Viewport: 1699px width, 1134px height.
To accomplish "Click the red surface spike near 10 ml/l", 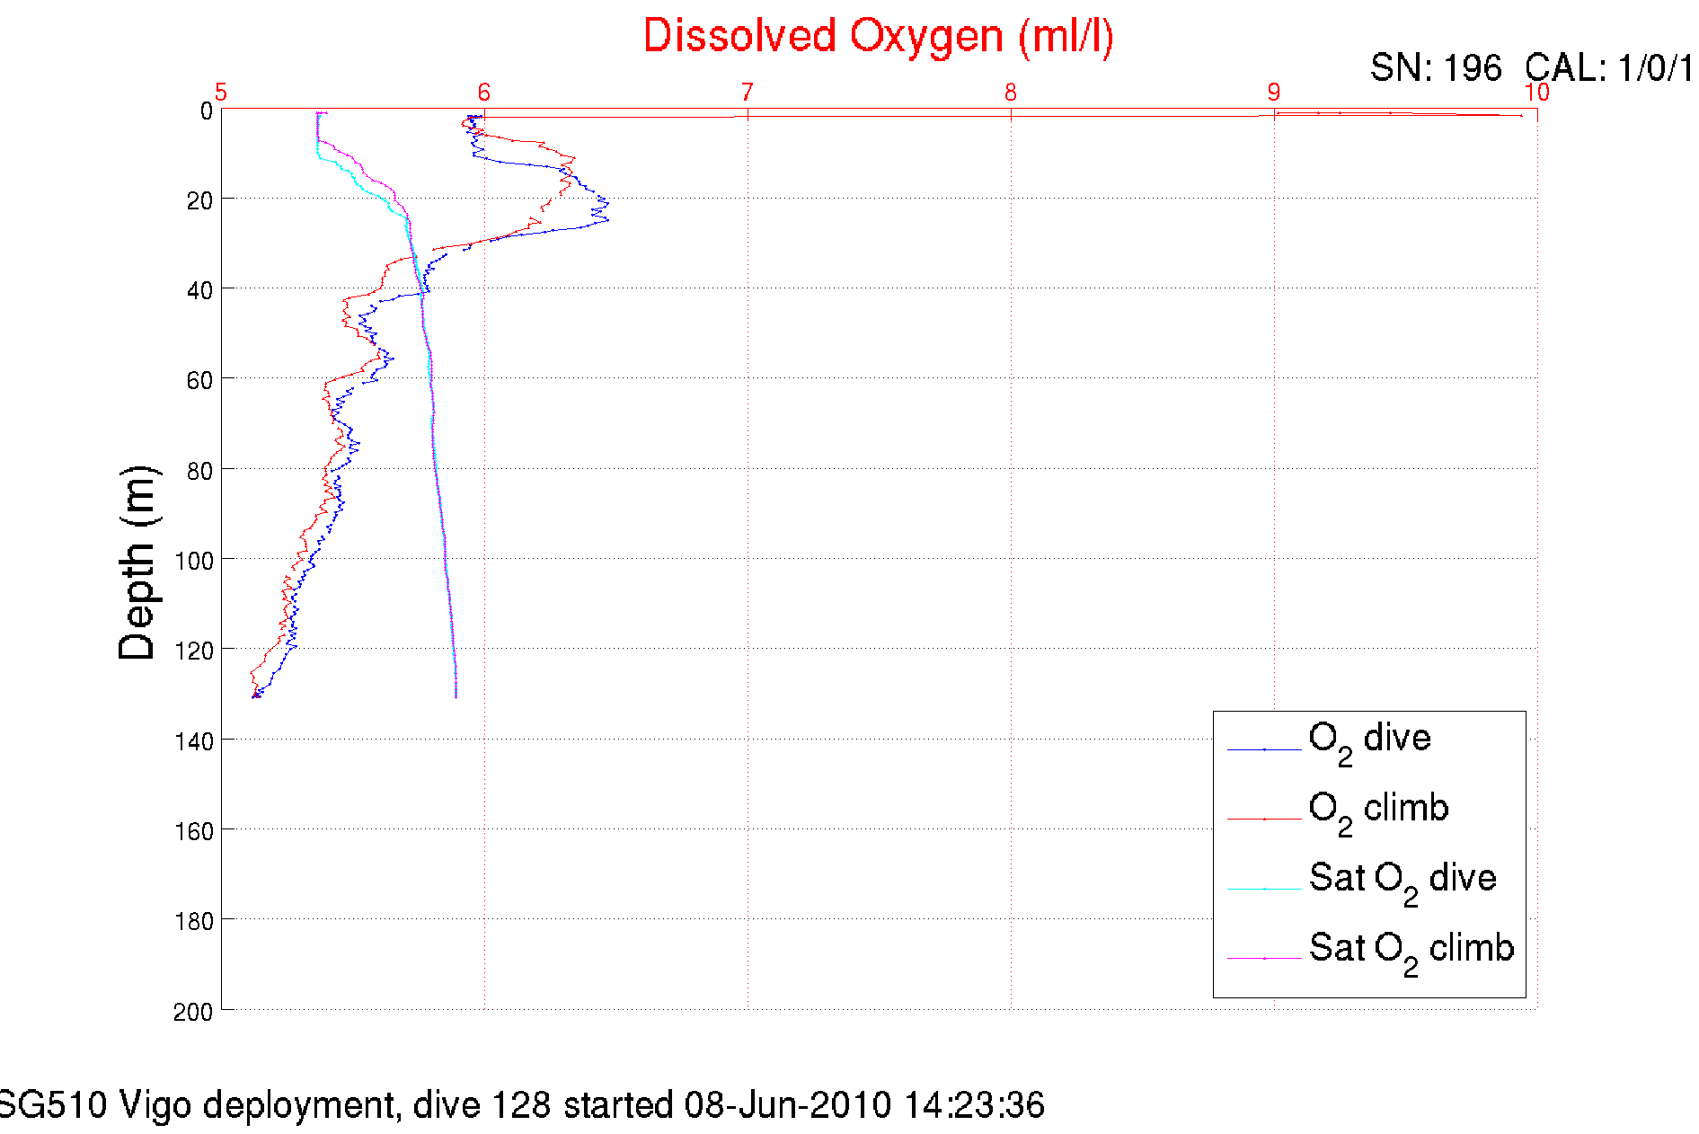I will 1518,115.
